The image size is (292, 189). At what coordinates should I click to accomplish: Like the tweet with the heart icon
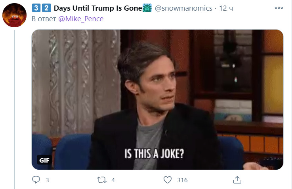click(x=168, y=180)
